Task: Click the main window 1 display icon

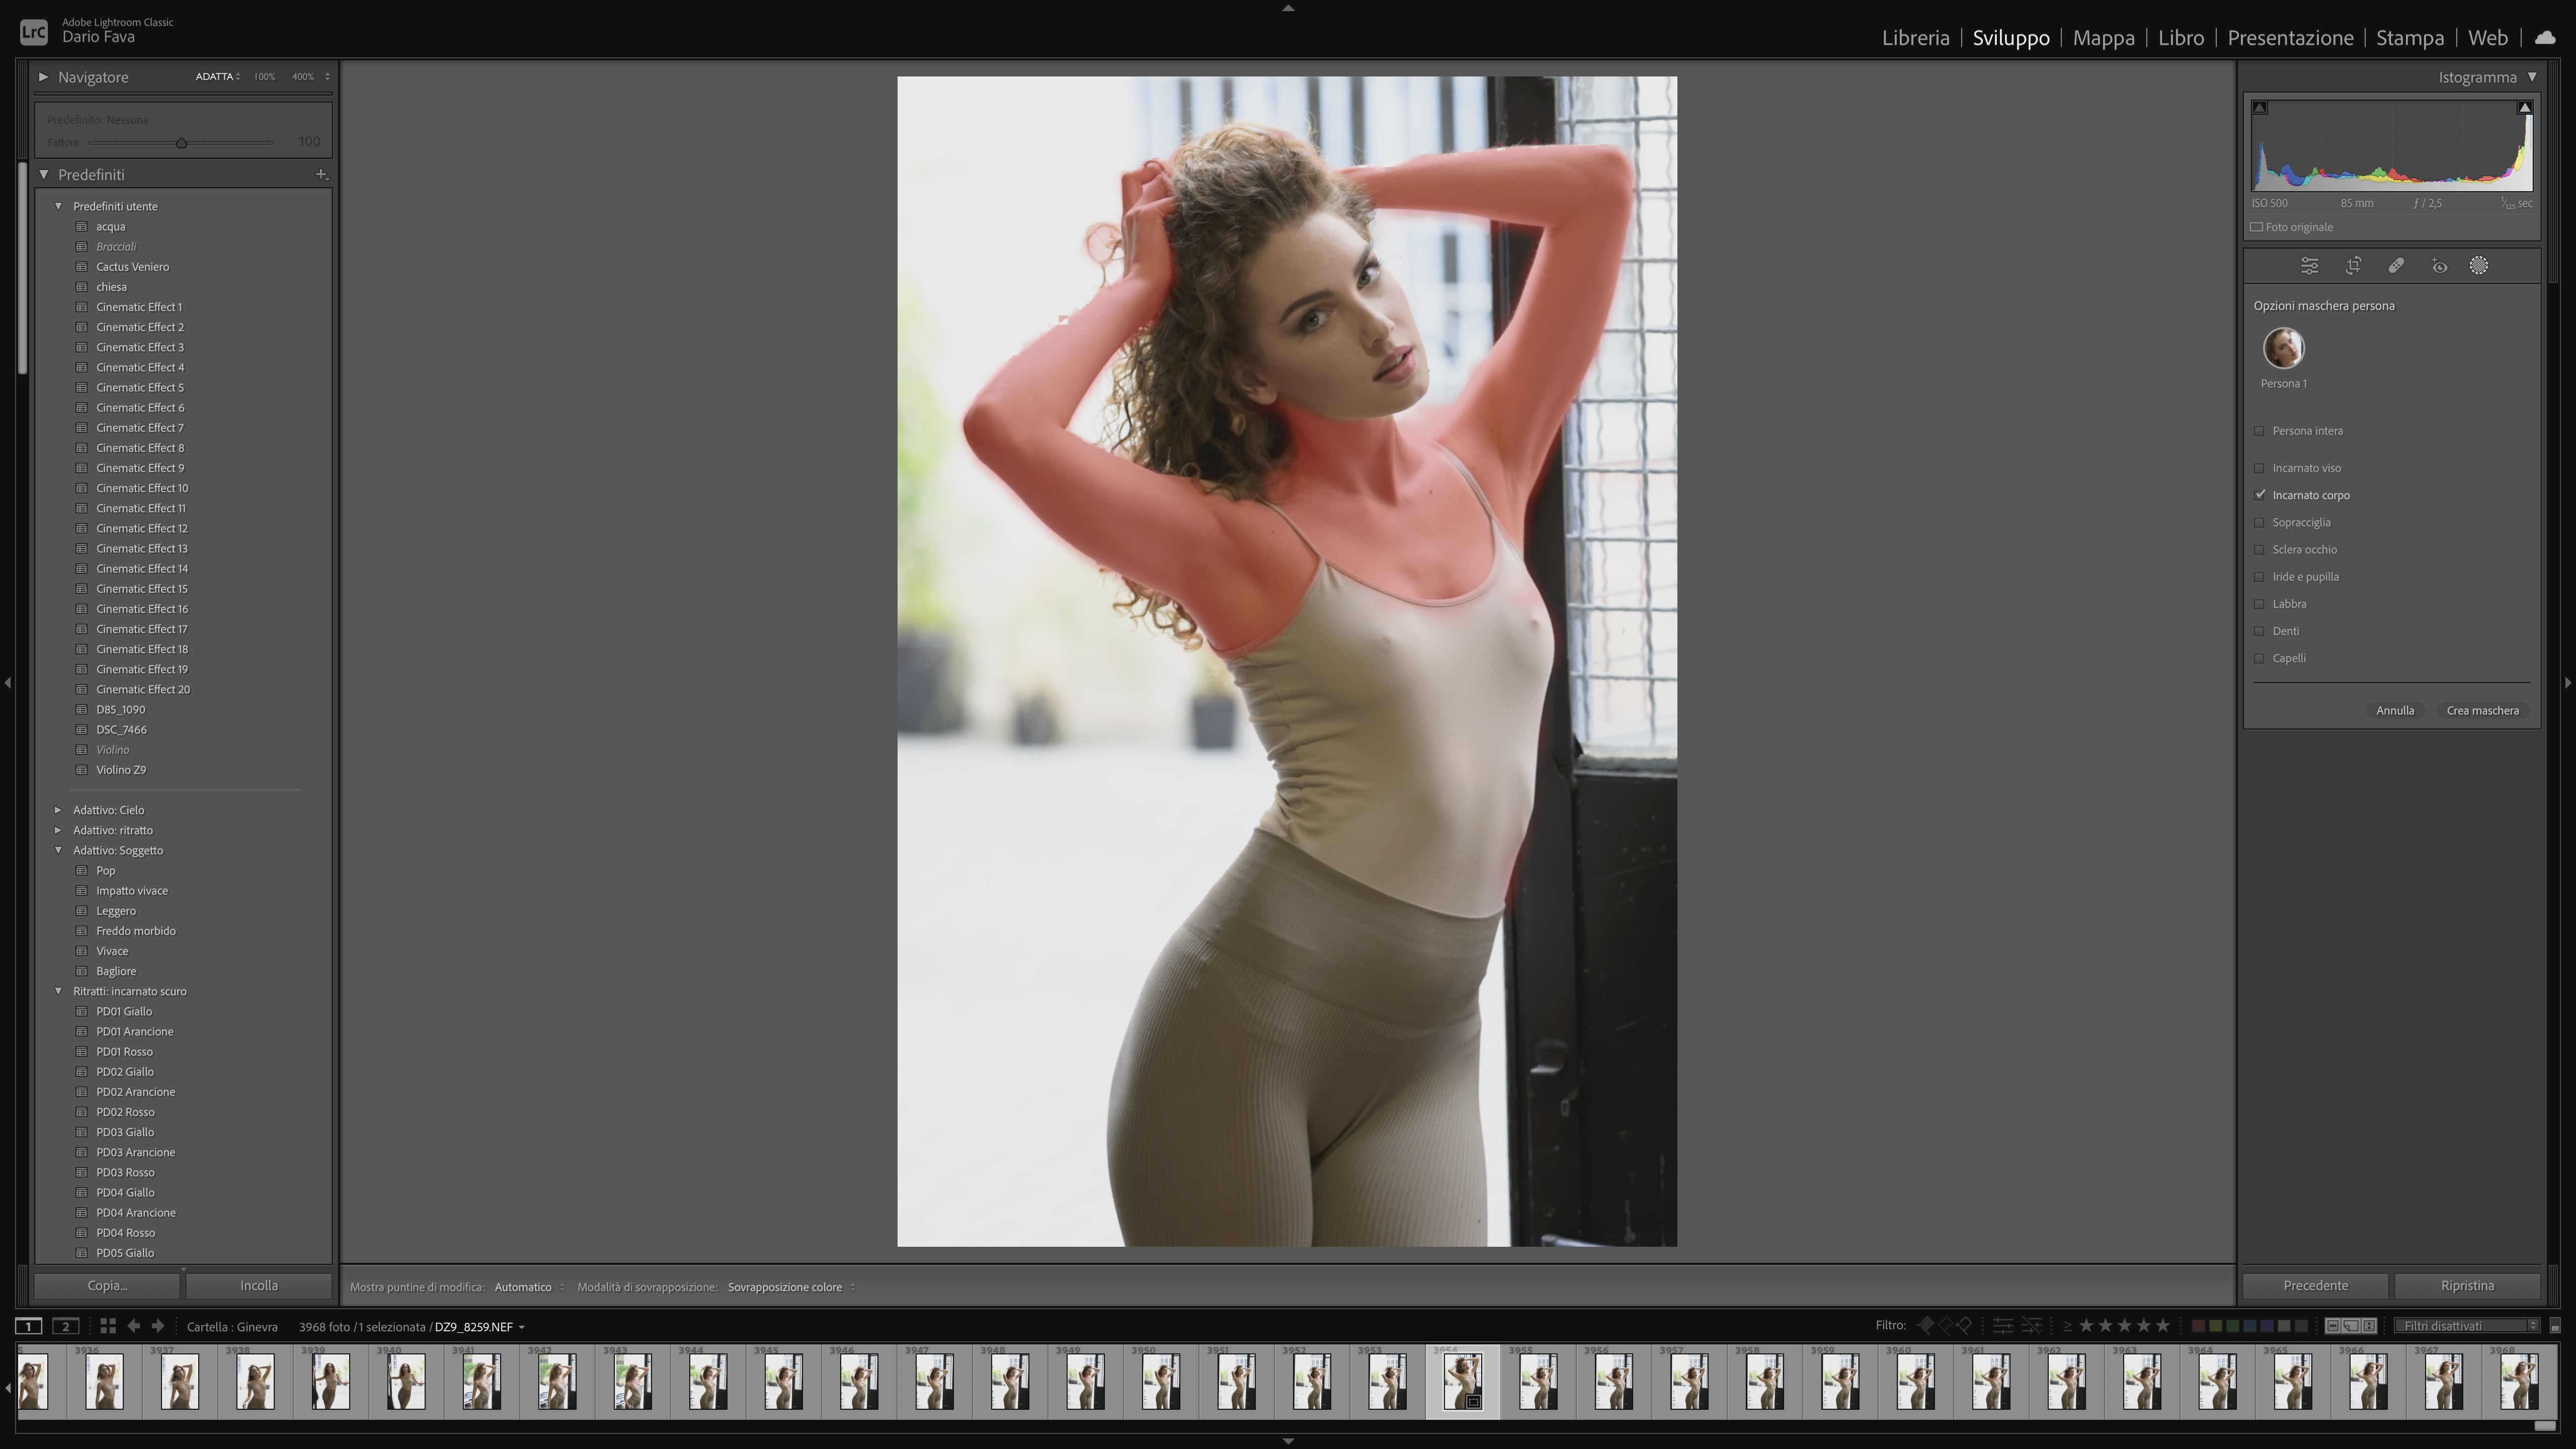Action: tap(28, 1326)
